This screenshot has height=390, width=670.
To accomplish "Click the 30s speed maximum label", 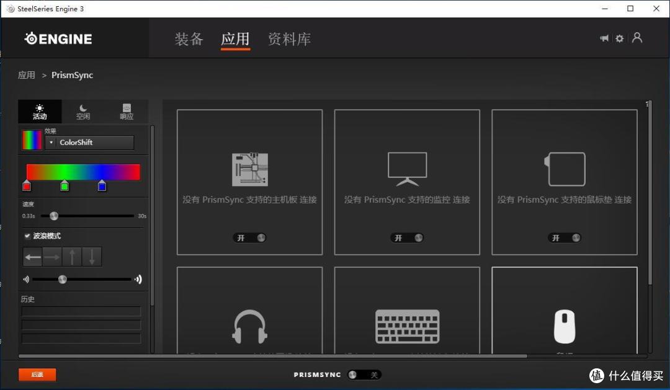I will click(x=142, y=216).
